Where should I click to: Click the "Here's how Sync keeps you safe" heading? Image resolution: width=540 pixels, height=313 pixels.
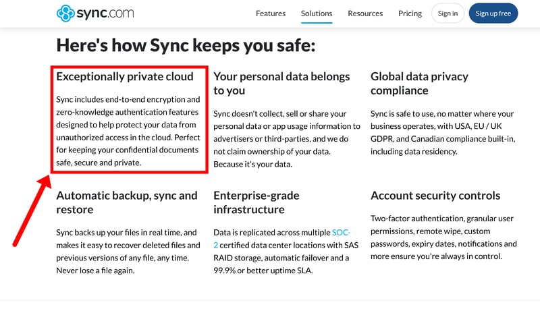(186, 46)
